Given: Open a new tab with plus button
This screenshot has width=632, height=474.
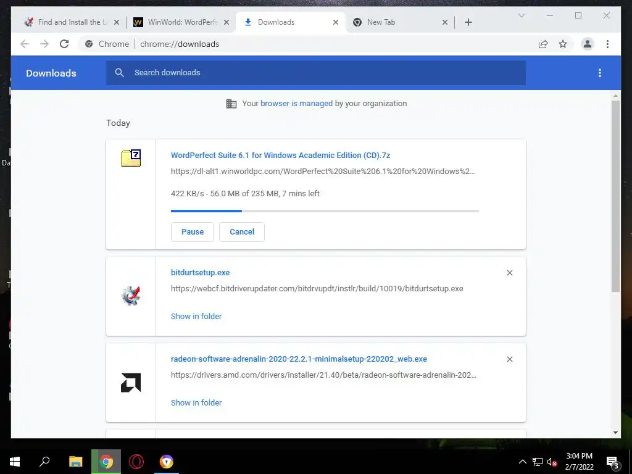Looking at the screenshot, I should click(468, 22).
